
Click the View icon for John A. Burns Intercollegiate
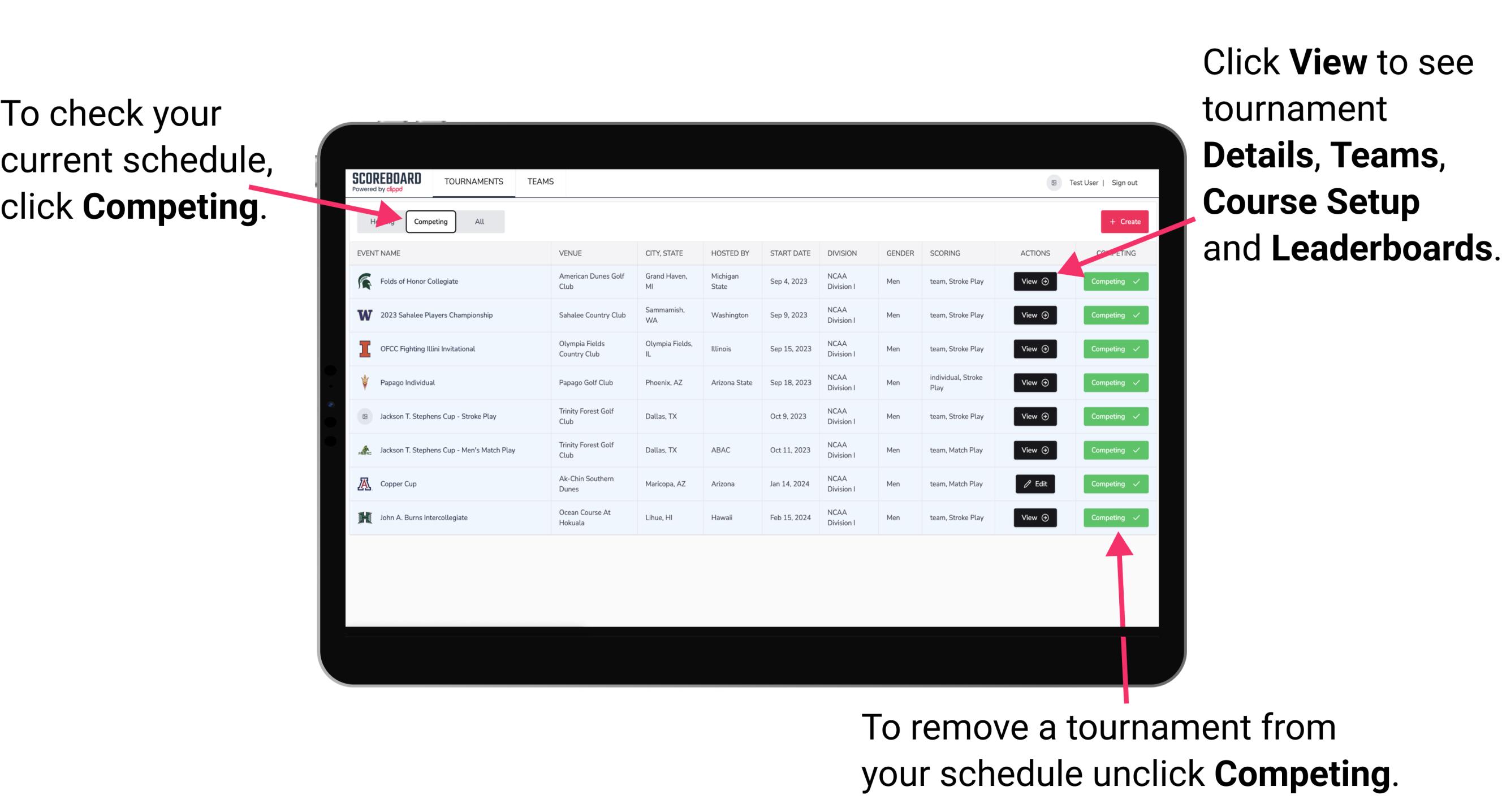click(x=1034, y=517)
